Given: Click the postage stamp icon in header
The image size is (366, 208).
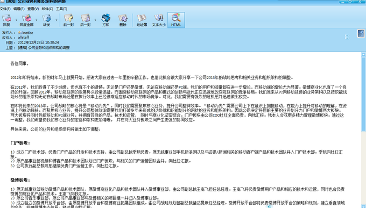Looking at the screenshot, I should pos(361,33).
